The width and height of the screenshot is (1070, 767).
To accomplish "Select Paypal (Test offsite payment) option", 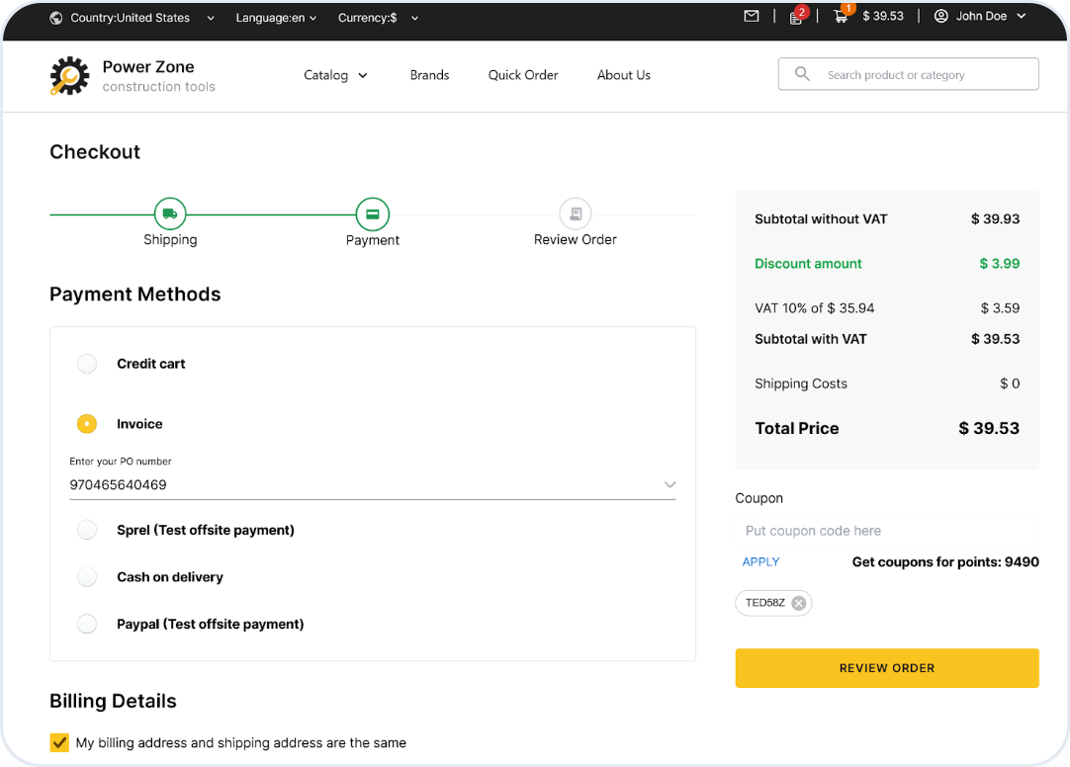I will pyautogui.click(x=87, y=624).
